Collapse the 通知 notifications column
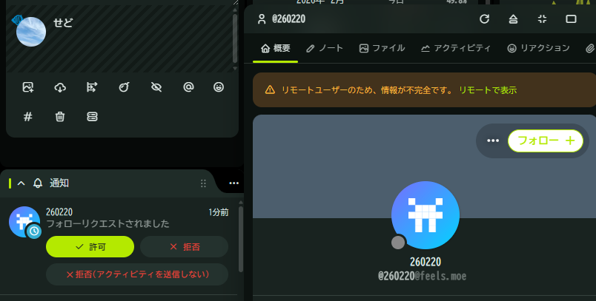 21,183
